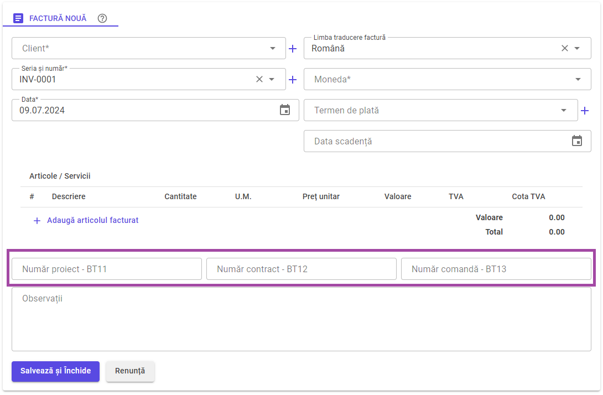This screenshot has height=395, width=603.
Task: Clear the Română language selection
Action: [x=564, y=48]
